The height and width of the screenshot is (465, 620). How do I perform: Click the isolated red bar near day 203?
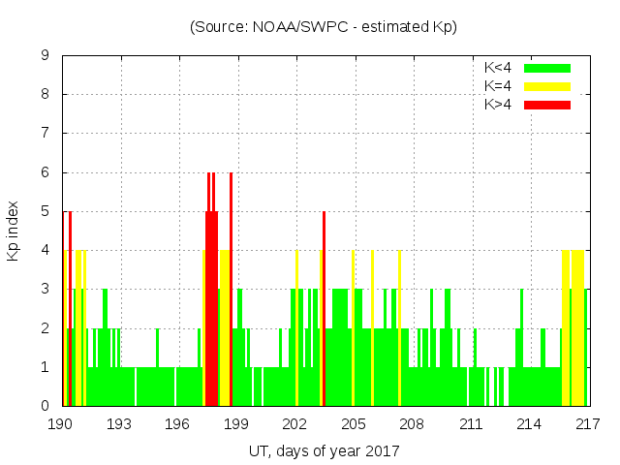pyautogui.click(x=324, y=310)
